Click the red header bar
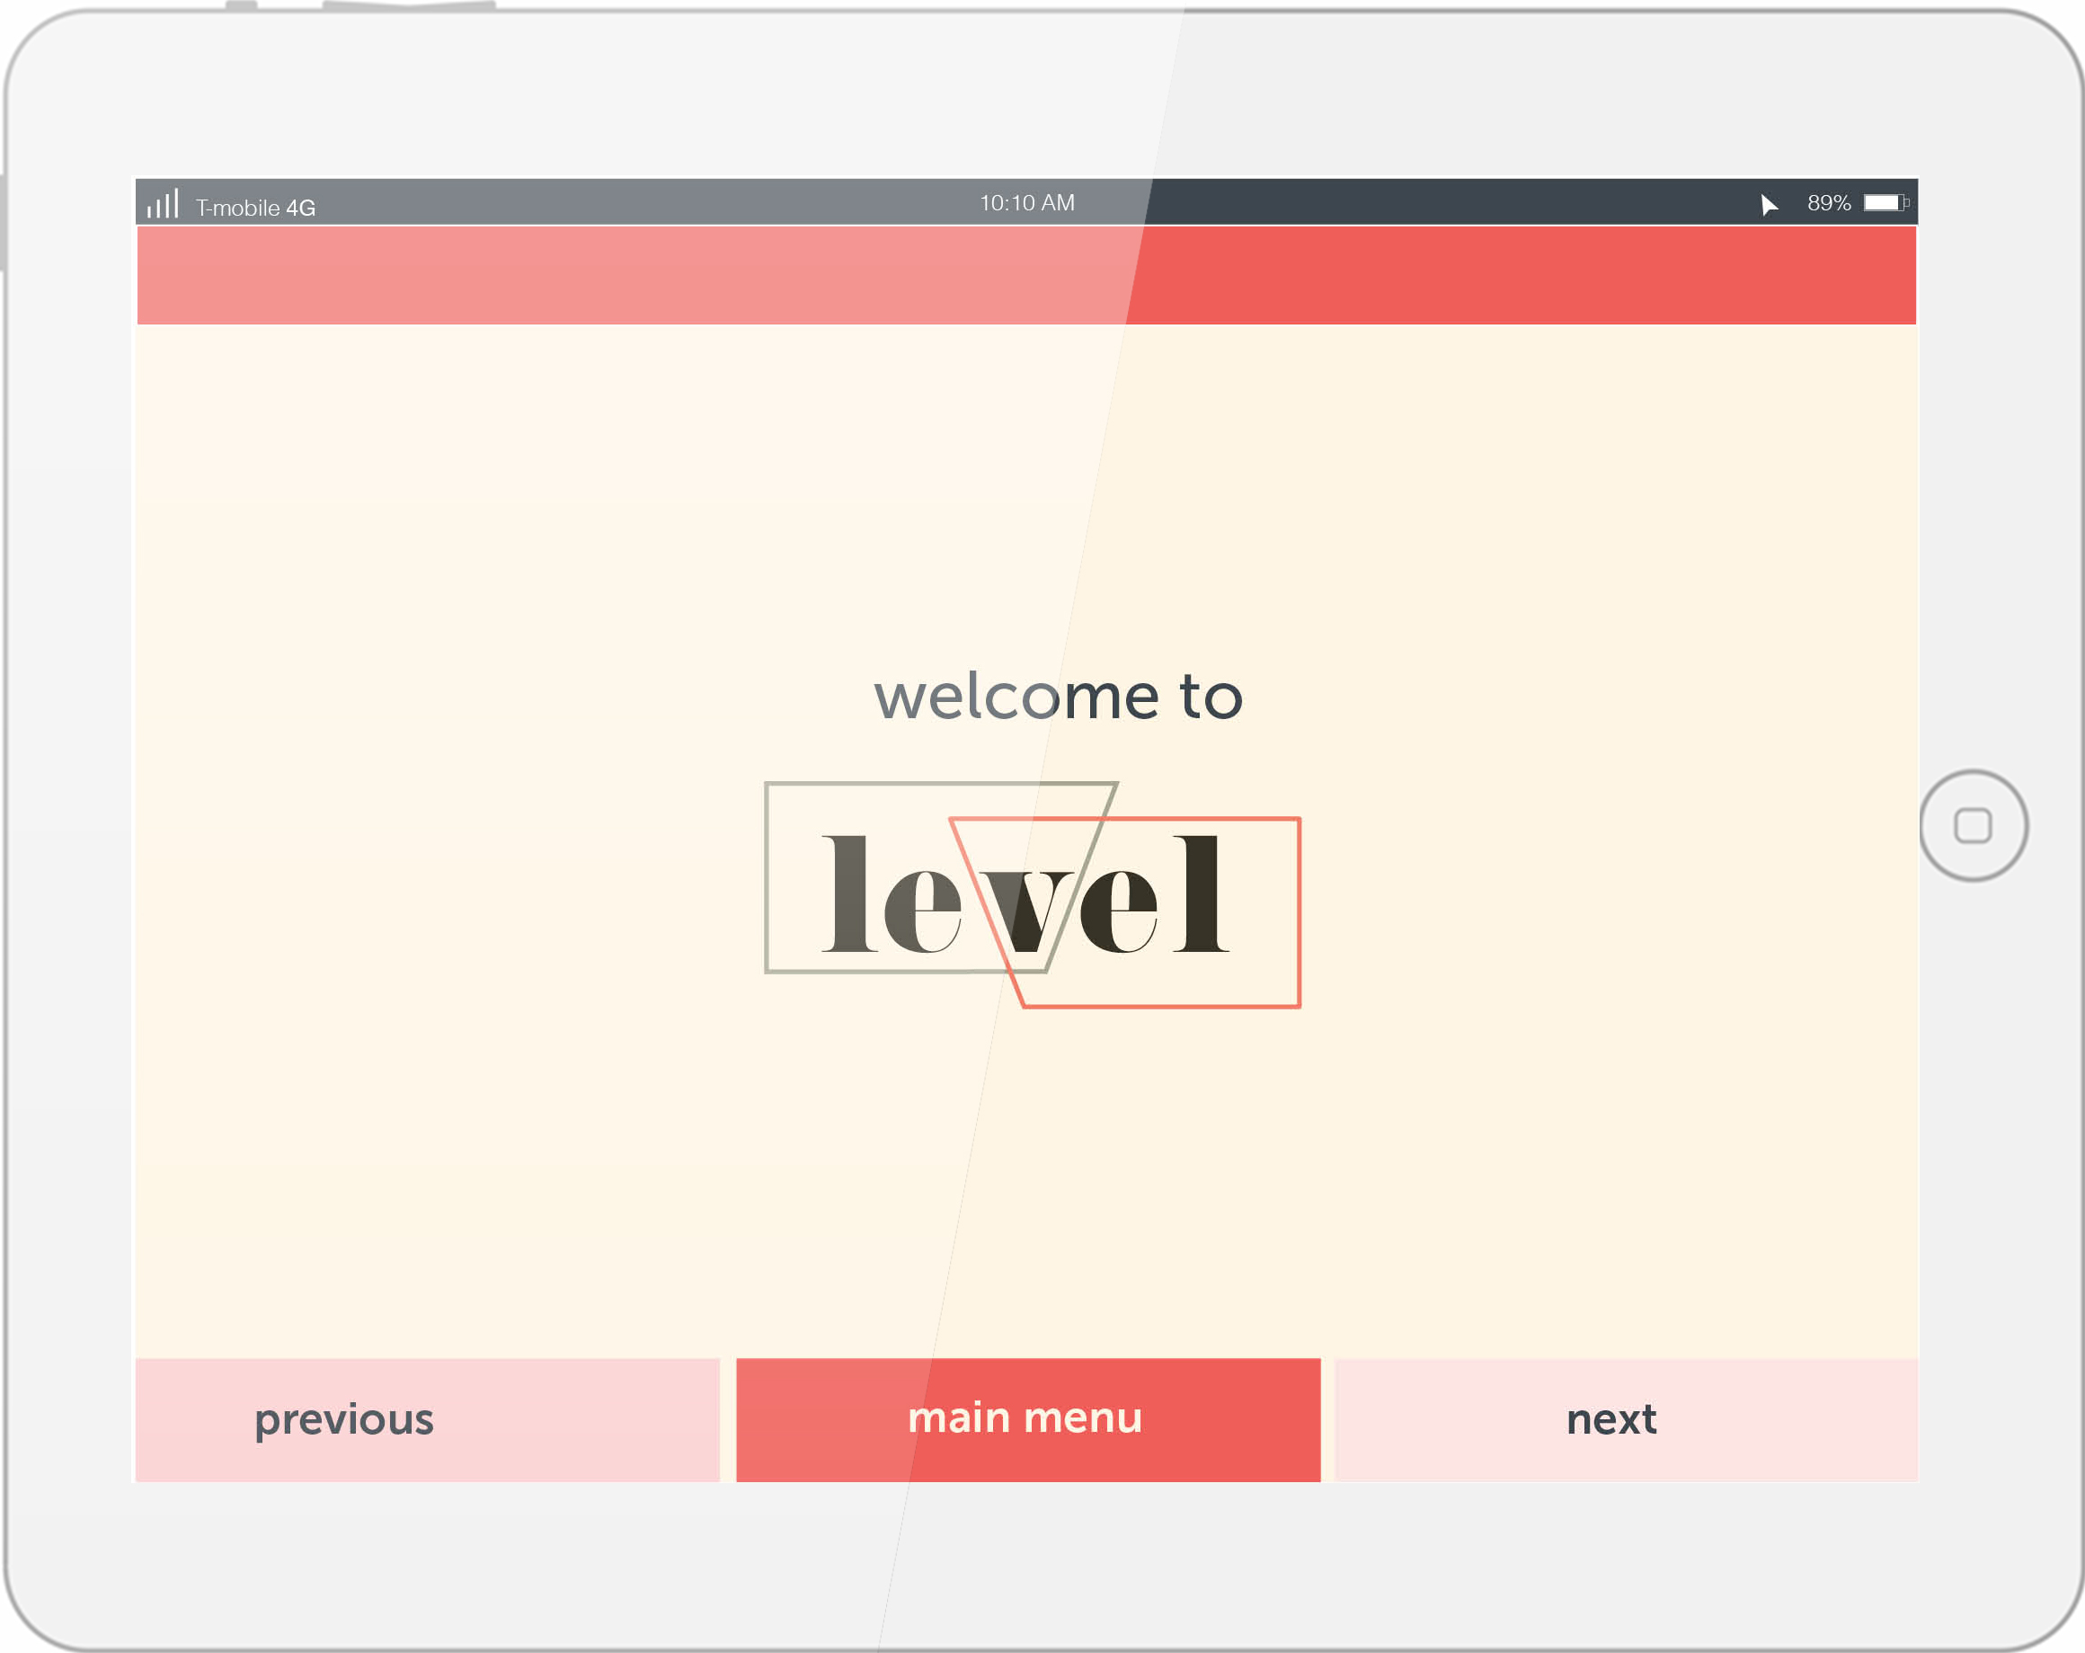Screen dimensions: 2085x1653 pos(1026,275)
